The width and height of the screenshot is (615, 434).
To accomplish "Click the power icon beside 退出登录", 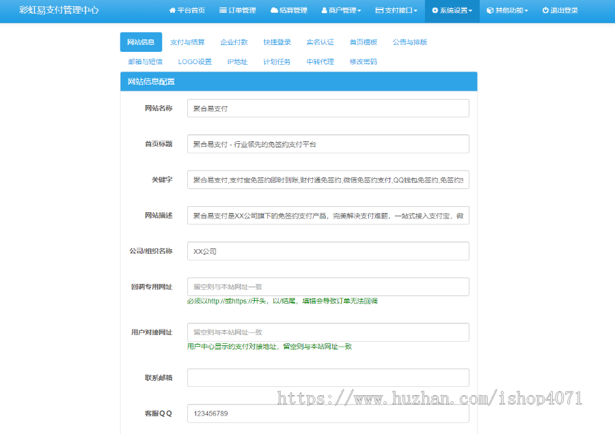I will 545,11.
